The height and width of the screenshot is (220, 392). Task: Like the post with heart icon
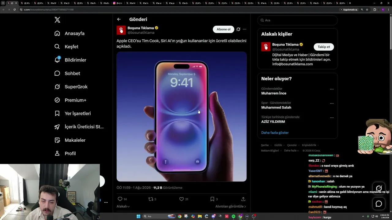click(x=182, y=199)
